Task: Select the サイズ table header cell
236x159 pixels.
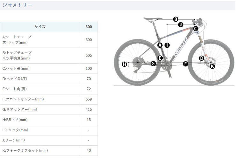Action: click(40, 27)
